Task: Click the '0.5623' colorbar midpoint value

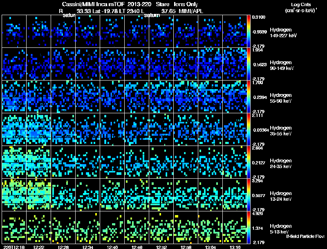Action: (260, 65)
